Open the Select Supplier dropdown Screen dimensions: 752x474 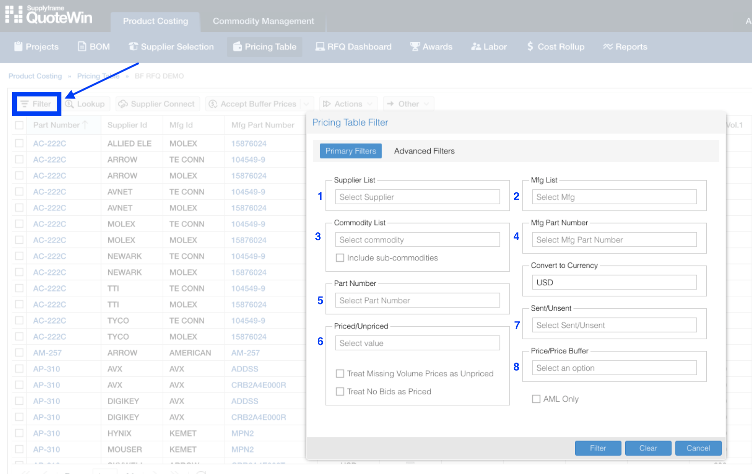coord(417,197)
